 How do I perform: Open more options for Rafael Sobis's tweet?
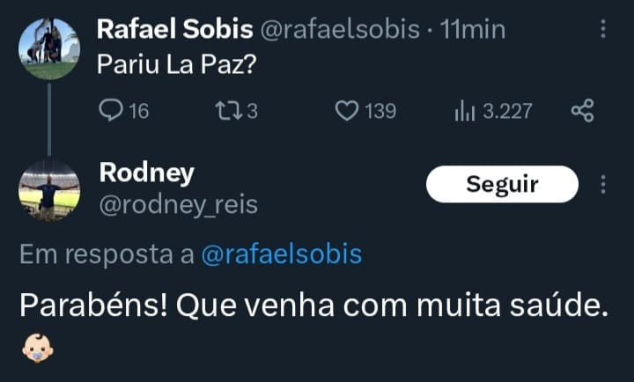pos(603,29)
